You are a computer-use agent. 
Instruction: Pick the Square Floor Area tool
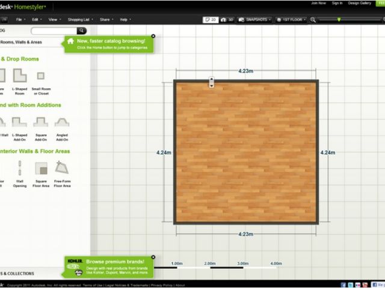(40, 167)
